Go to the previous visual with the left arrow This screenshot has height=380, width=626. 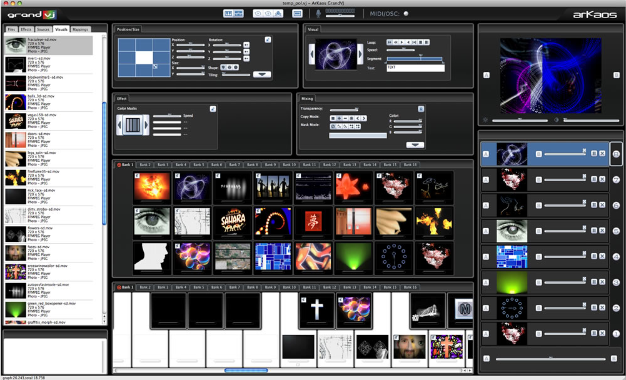click(312, 54)
